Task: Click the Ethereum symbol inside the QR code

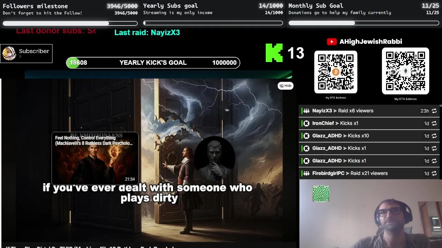Action: tap(405, 71)
